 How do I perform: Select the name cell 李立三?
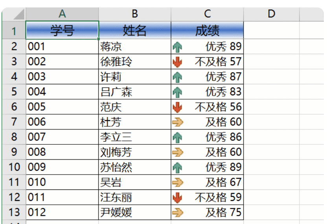(135, 137)
